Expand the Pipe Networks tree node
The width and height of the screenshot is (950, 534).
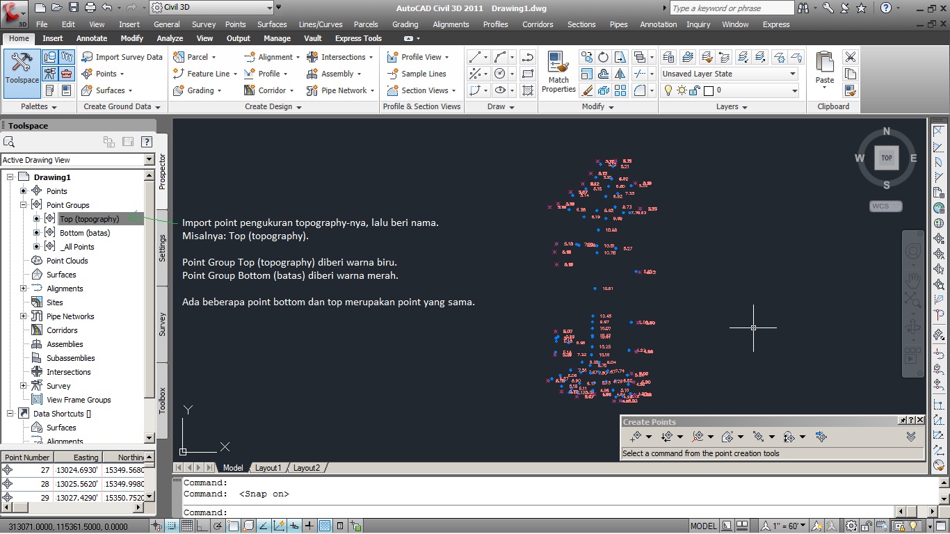23,316
